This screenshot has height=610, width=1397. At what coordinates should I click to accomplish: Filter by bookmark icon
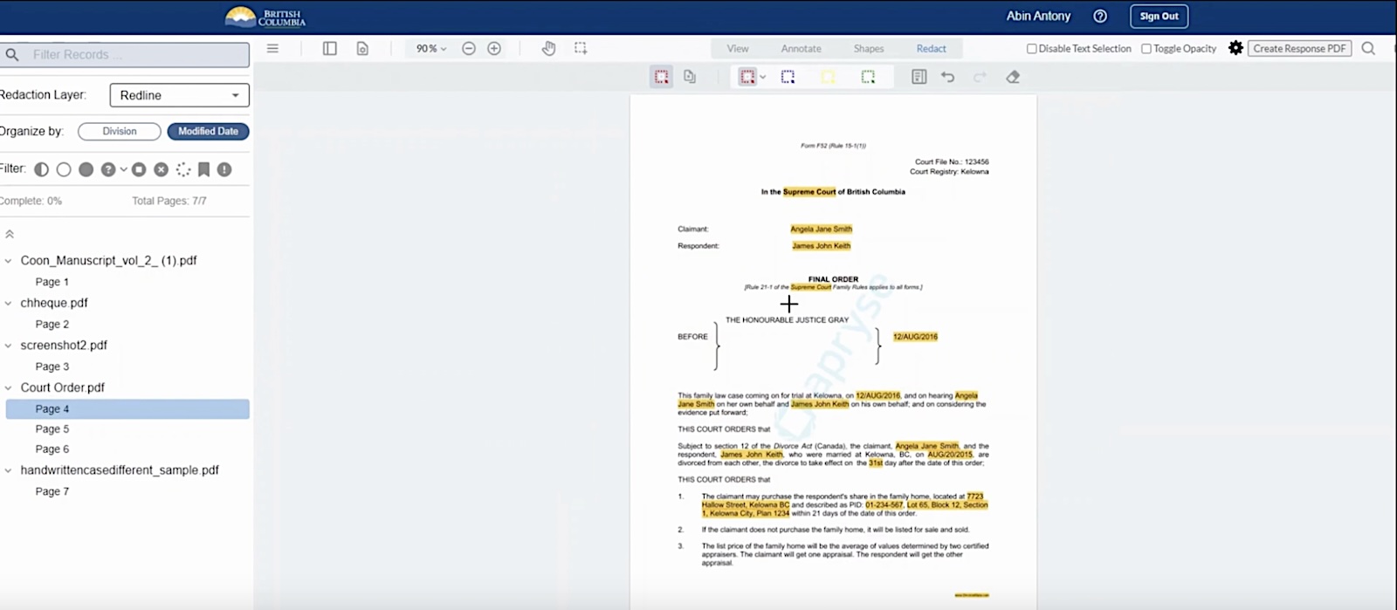[x=203, y=169]
